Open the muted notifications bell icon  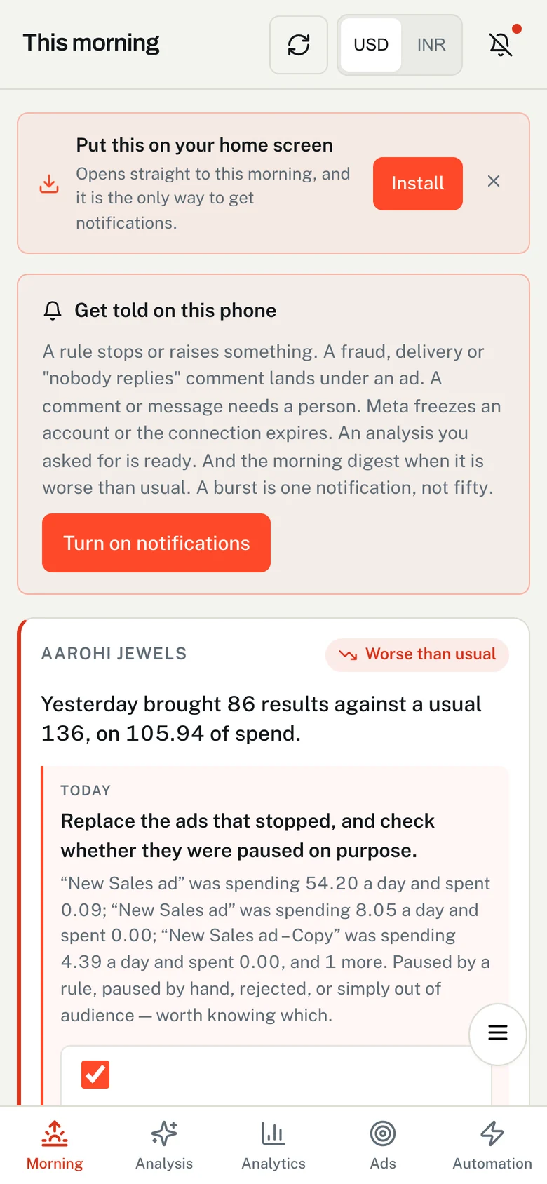501,45
